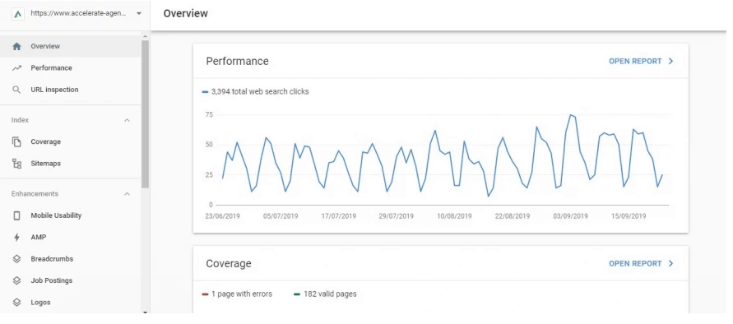Click the URL inspection magnifier icon

point(16,90)
